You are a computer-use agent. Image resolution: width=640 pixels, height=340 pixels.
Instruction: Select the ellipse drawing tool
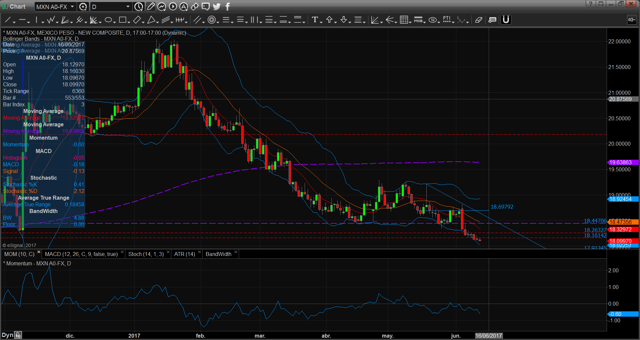point(108,20)
